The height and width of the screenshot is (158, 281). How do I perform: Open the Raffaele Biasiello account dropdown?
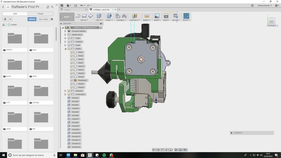(265, 5)
